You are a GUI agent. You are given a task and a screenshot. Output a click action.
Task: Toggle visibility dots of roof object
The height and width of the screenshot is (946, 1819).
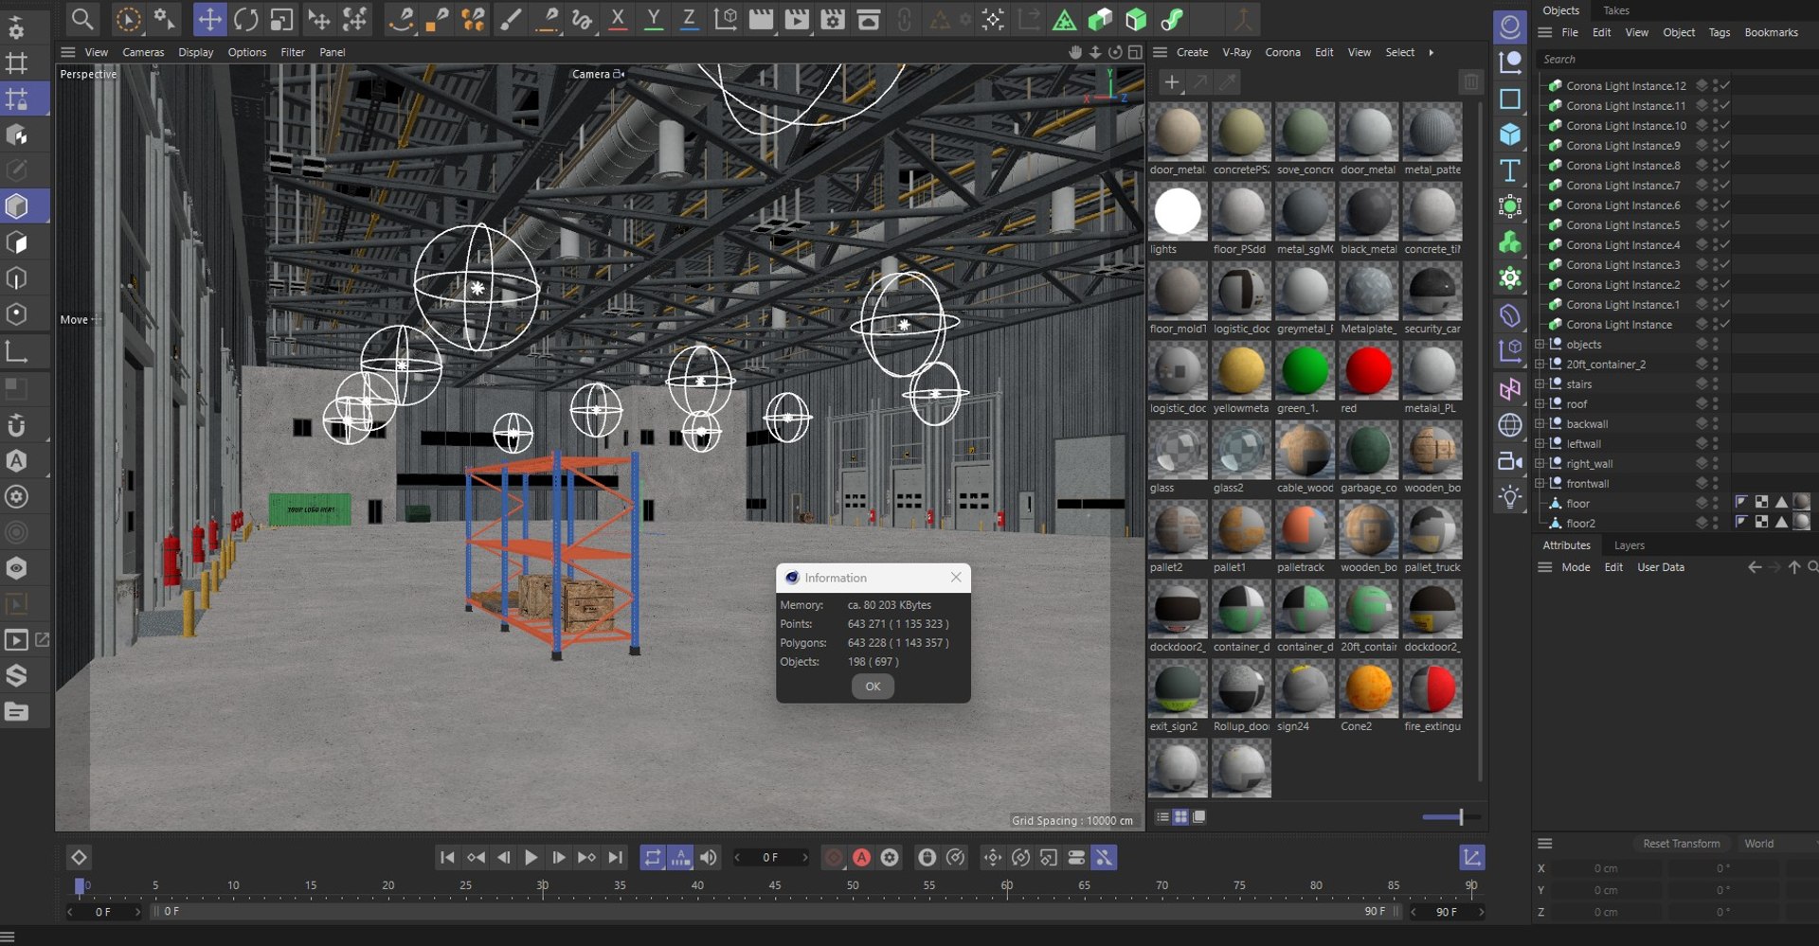1716,404
